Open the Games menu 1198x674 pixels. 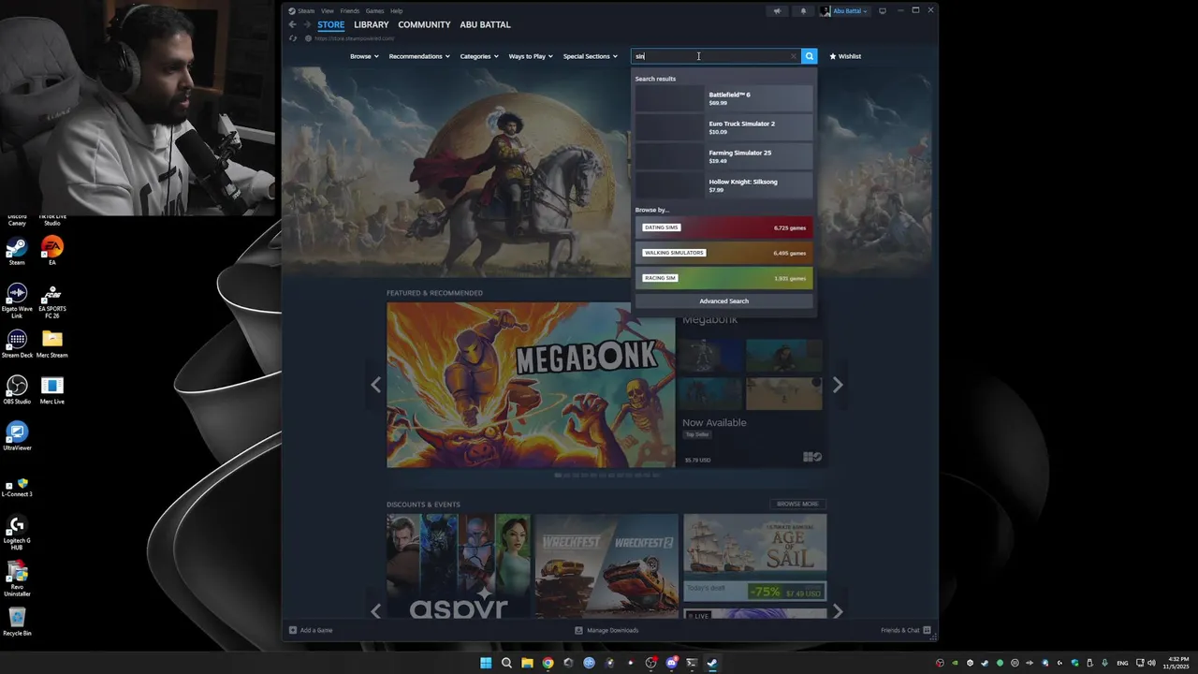click(374, 11)
